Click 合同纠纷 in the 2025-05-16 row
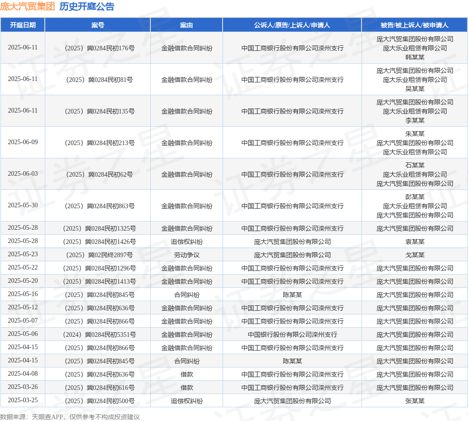The image size is (468, 421). tap(187, 295)
